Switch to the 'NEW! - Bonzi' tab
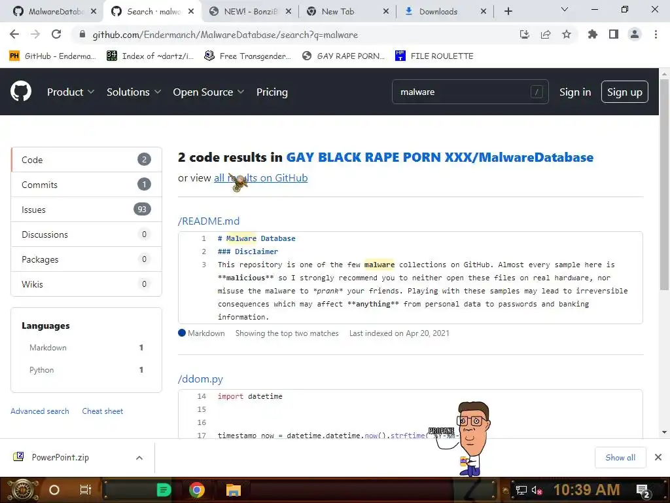670x503 pixels. pyautogui.click(x=250, y=12)
